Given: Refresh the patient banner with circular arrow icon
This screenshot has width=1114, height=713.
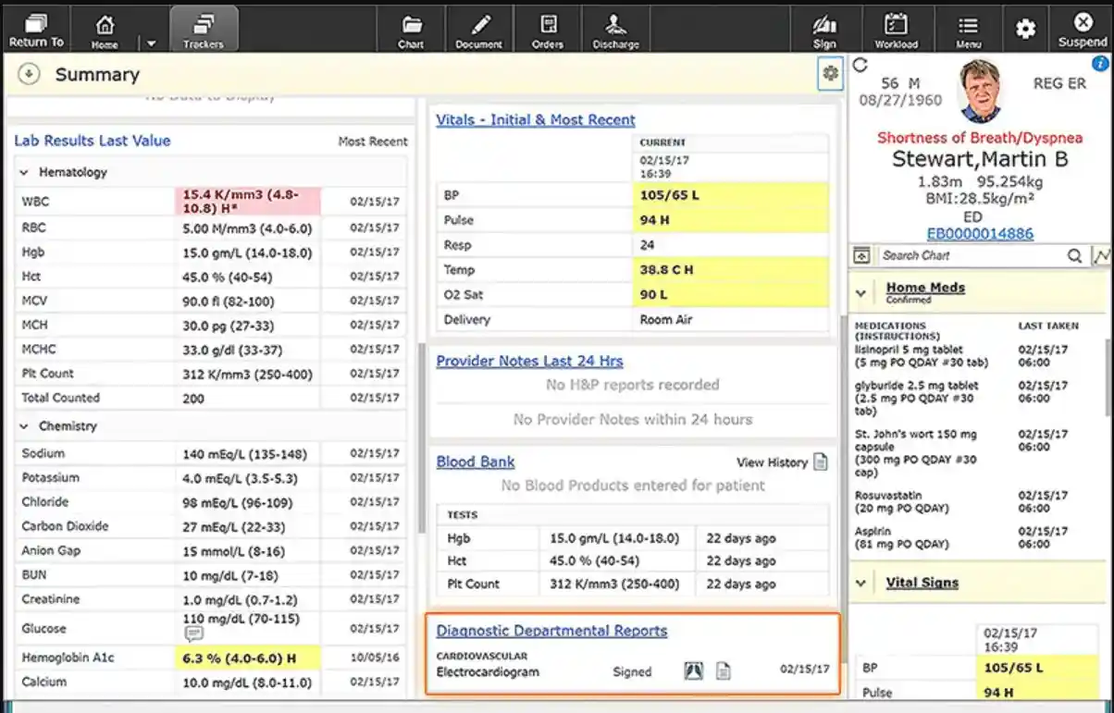Looking at the screenshot, I should coord(860,63).
